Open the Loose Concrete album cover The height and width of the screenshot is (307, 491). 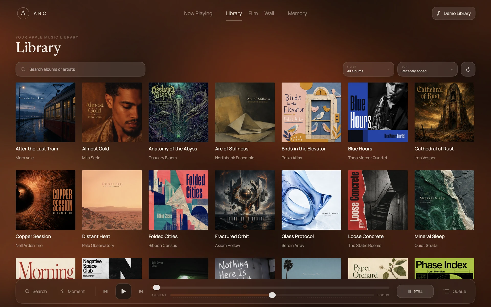click(x=378, y=200)
